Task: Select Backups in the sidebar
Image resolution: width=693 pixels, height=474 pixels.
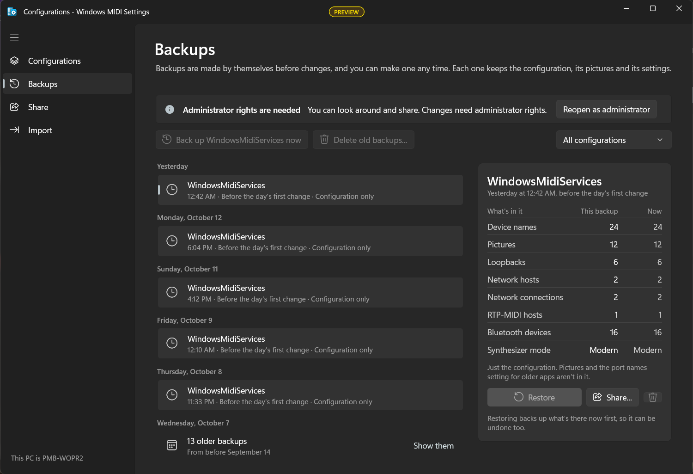Action: (x=67, y=84)
